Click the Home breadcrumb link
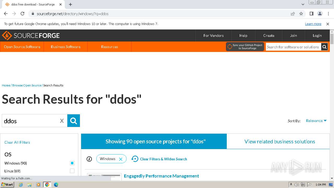Image resolution: width=334 pixels, height=188 pixels. click(6, 85)
